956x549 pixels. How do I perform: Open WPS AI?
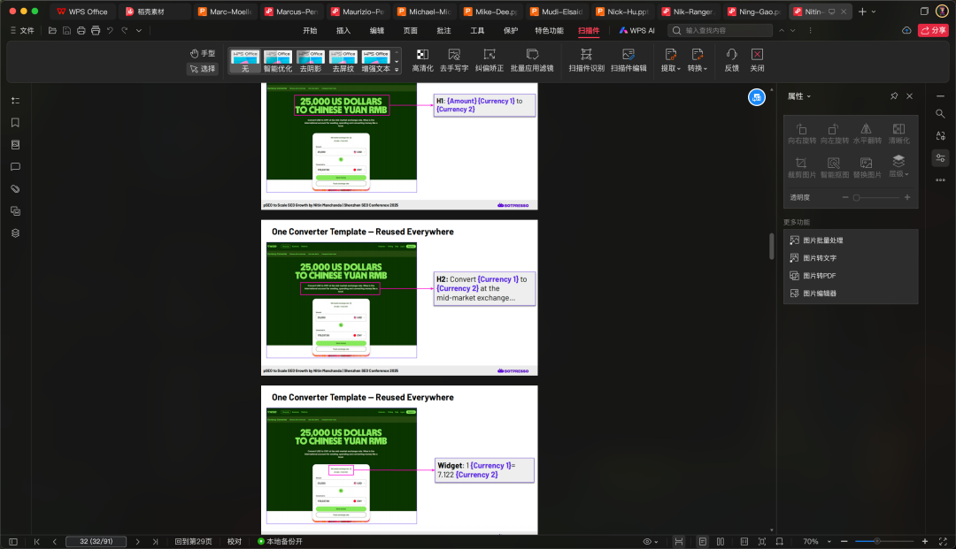coord(636,30)
